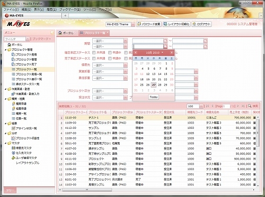This screenshot has width=265, height=197.
Task: Click the last page navigation icon
Action: [x=243, y=106]
